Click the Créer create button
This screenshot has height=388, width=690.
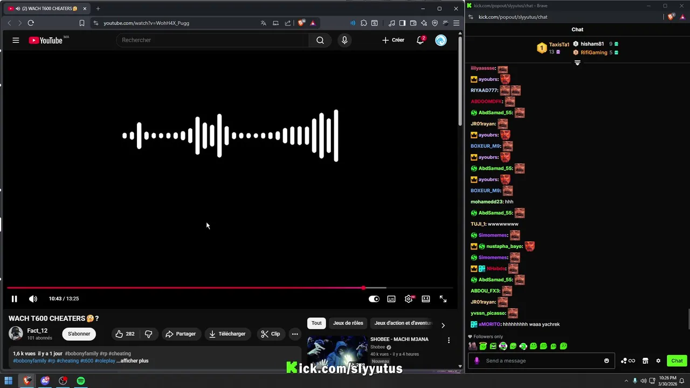393,40
